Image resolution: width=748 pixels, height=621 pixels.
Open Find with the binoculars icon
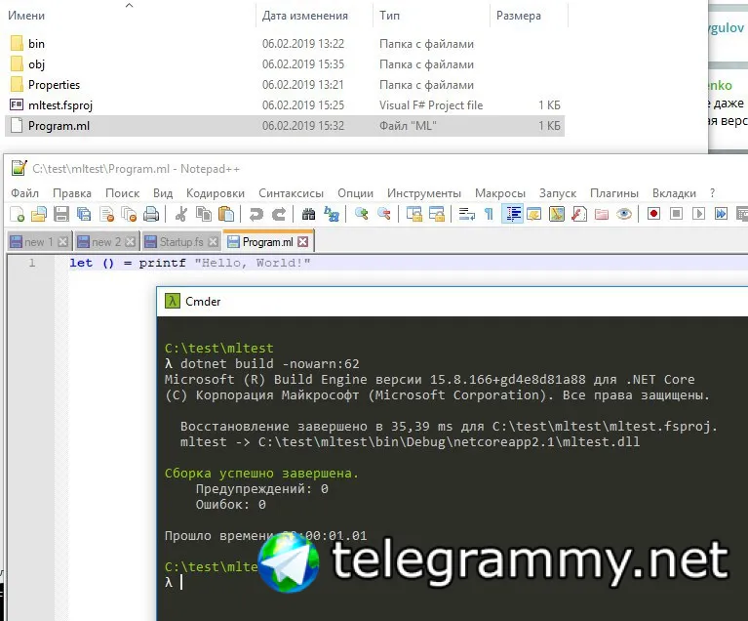coord(308,214)
